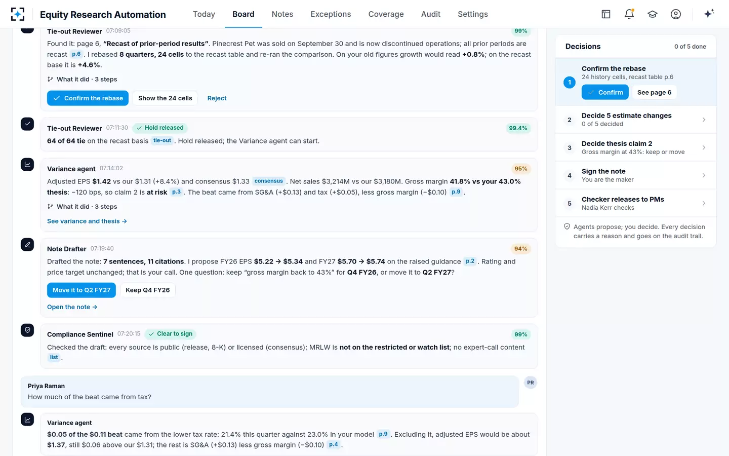Click Confirm the rebase button
Image resolution: width=729 pixels, height=456 pixels.
click(88, 98)
